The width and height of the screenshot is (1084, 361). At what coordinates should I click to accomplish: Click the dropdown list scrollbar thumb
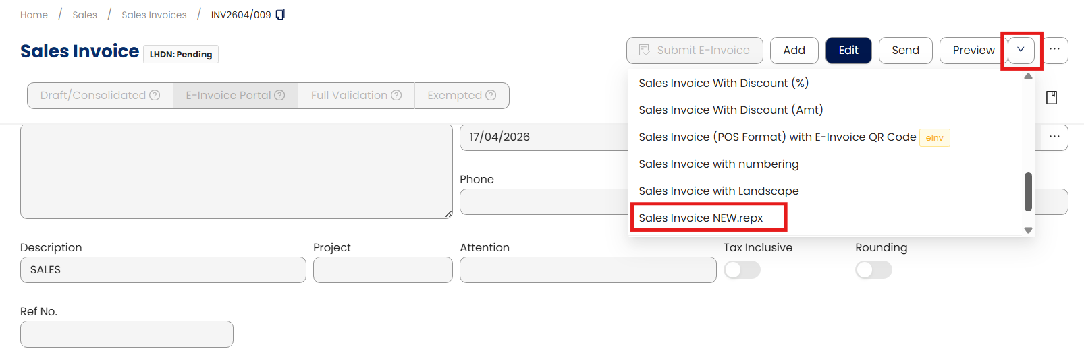click(x=1028, y=191)
